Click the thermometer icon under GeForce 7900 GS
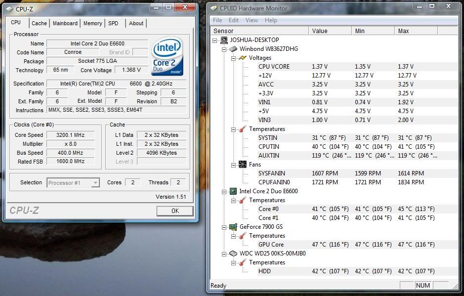This screenshot has height=296, width=464. tap(243, 236)
